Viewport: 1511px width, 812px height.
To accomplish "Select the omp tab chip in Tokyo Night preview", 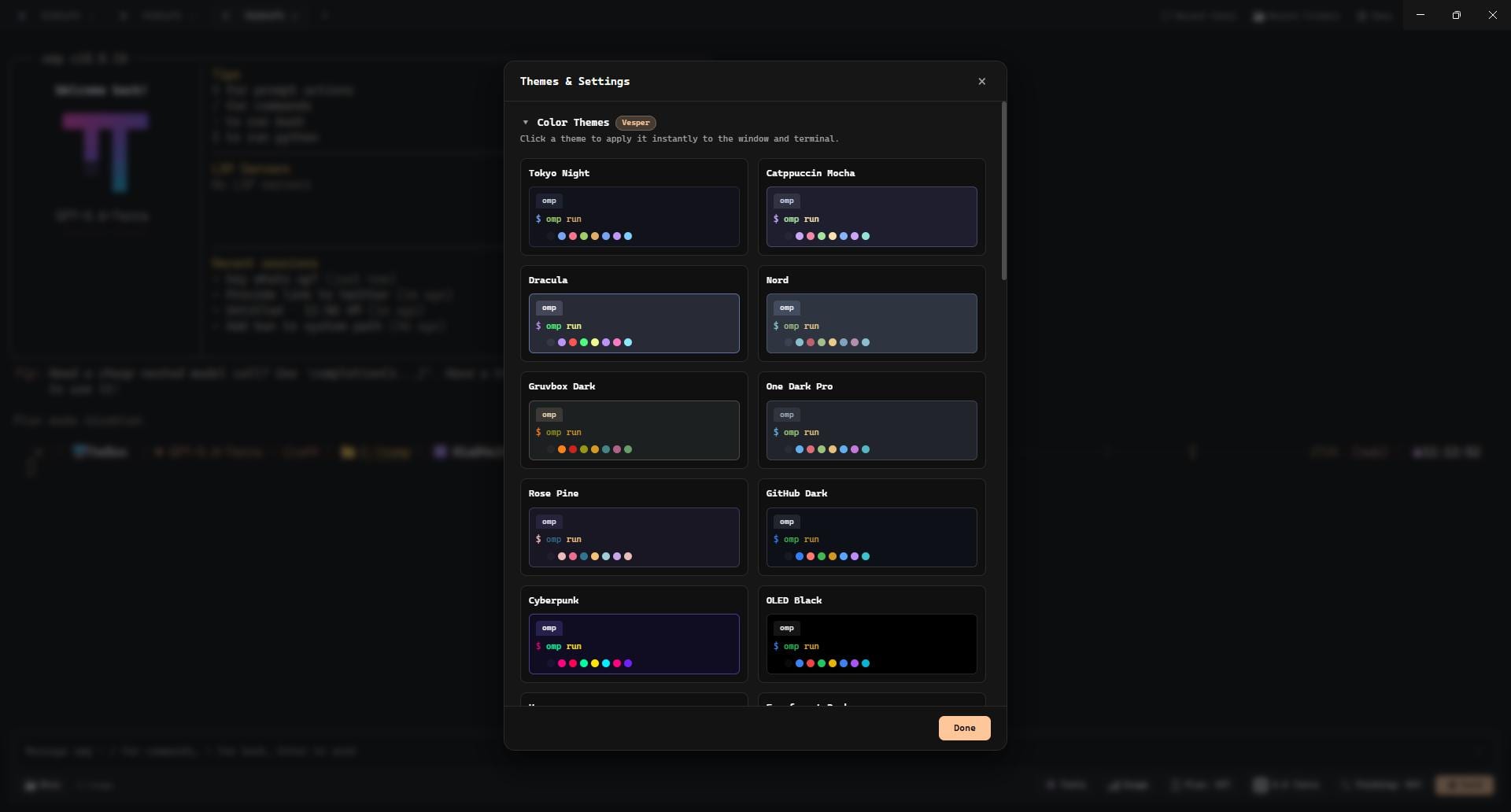I will [549, 201].
